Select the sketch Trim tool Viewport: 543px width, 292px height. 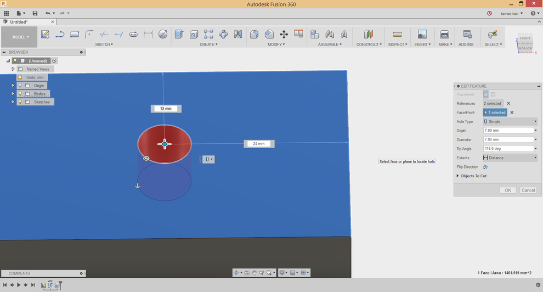point(104,34)
